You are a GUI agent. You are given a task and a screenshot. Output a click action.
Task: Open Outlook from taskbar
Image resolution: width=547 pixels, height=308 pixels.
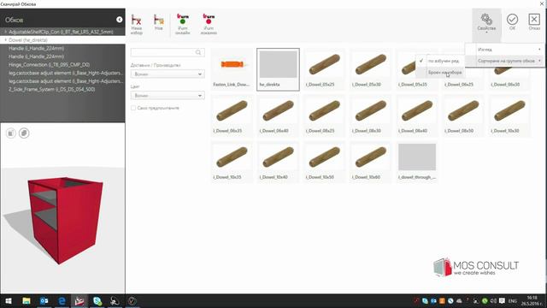(x=44, y=300)
